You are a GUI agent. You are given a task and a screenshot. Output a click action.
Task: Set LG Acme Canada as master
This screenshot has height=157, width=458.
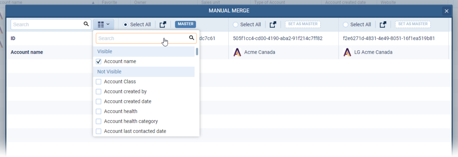pos(413,24)
